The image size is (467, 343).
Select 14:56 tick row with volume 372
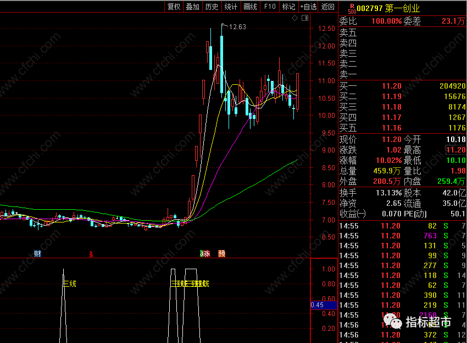[x=403, y=335]
